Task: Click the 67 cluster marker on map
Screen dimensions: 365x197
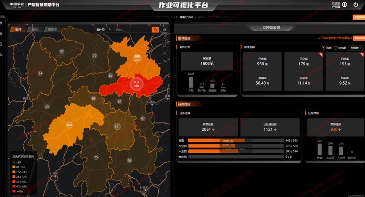Action: pyautogui.click(x=120, y=101)
